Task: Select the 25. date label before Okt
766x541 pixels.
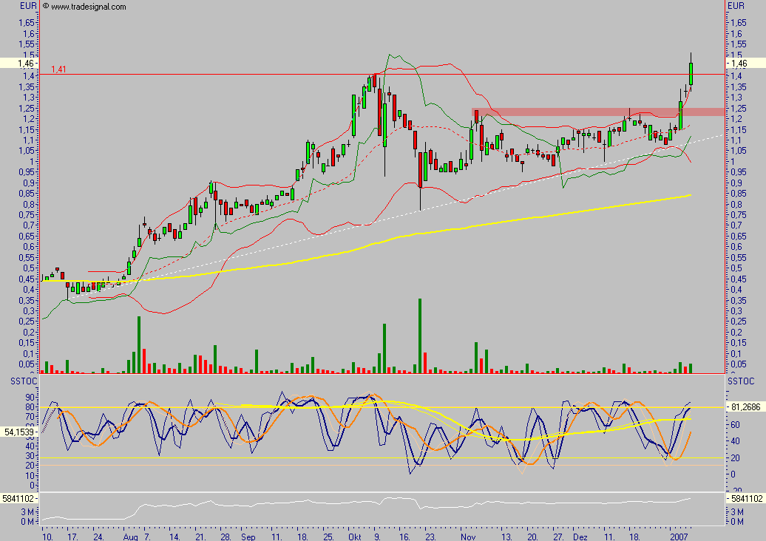Action: (x=328, y=537)
